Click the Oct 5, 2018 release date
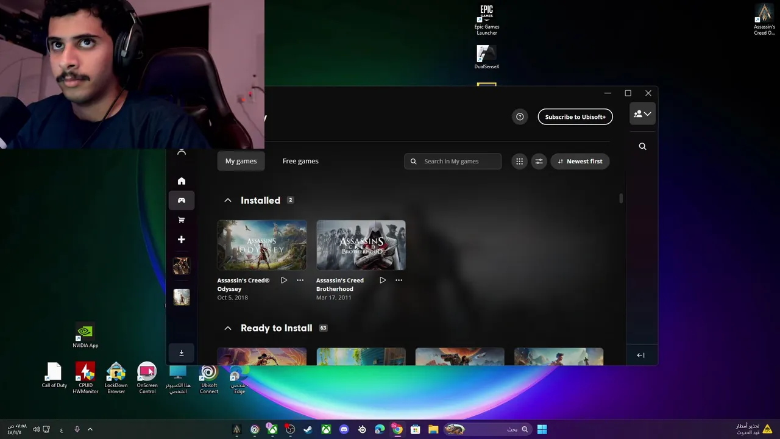The image size is (780, 439). pos(232,298)
